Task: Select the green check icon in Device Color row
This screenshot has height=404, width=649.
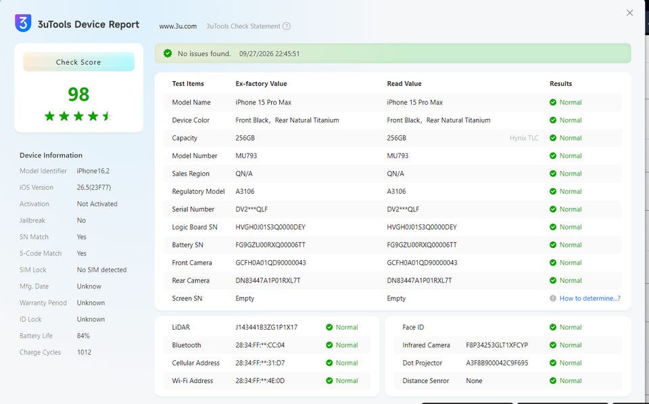Action: [553, 120]
